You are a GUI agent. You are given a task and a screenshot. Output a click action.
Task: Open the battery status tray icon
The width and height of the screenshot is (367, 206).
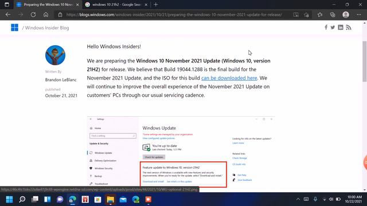pos(338,199)
